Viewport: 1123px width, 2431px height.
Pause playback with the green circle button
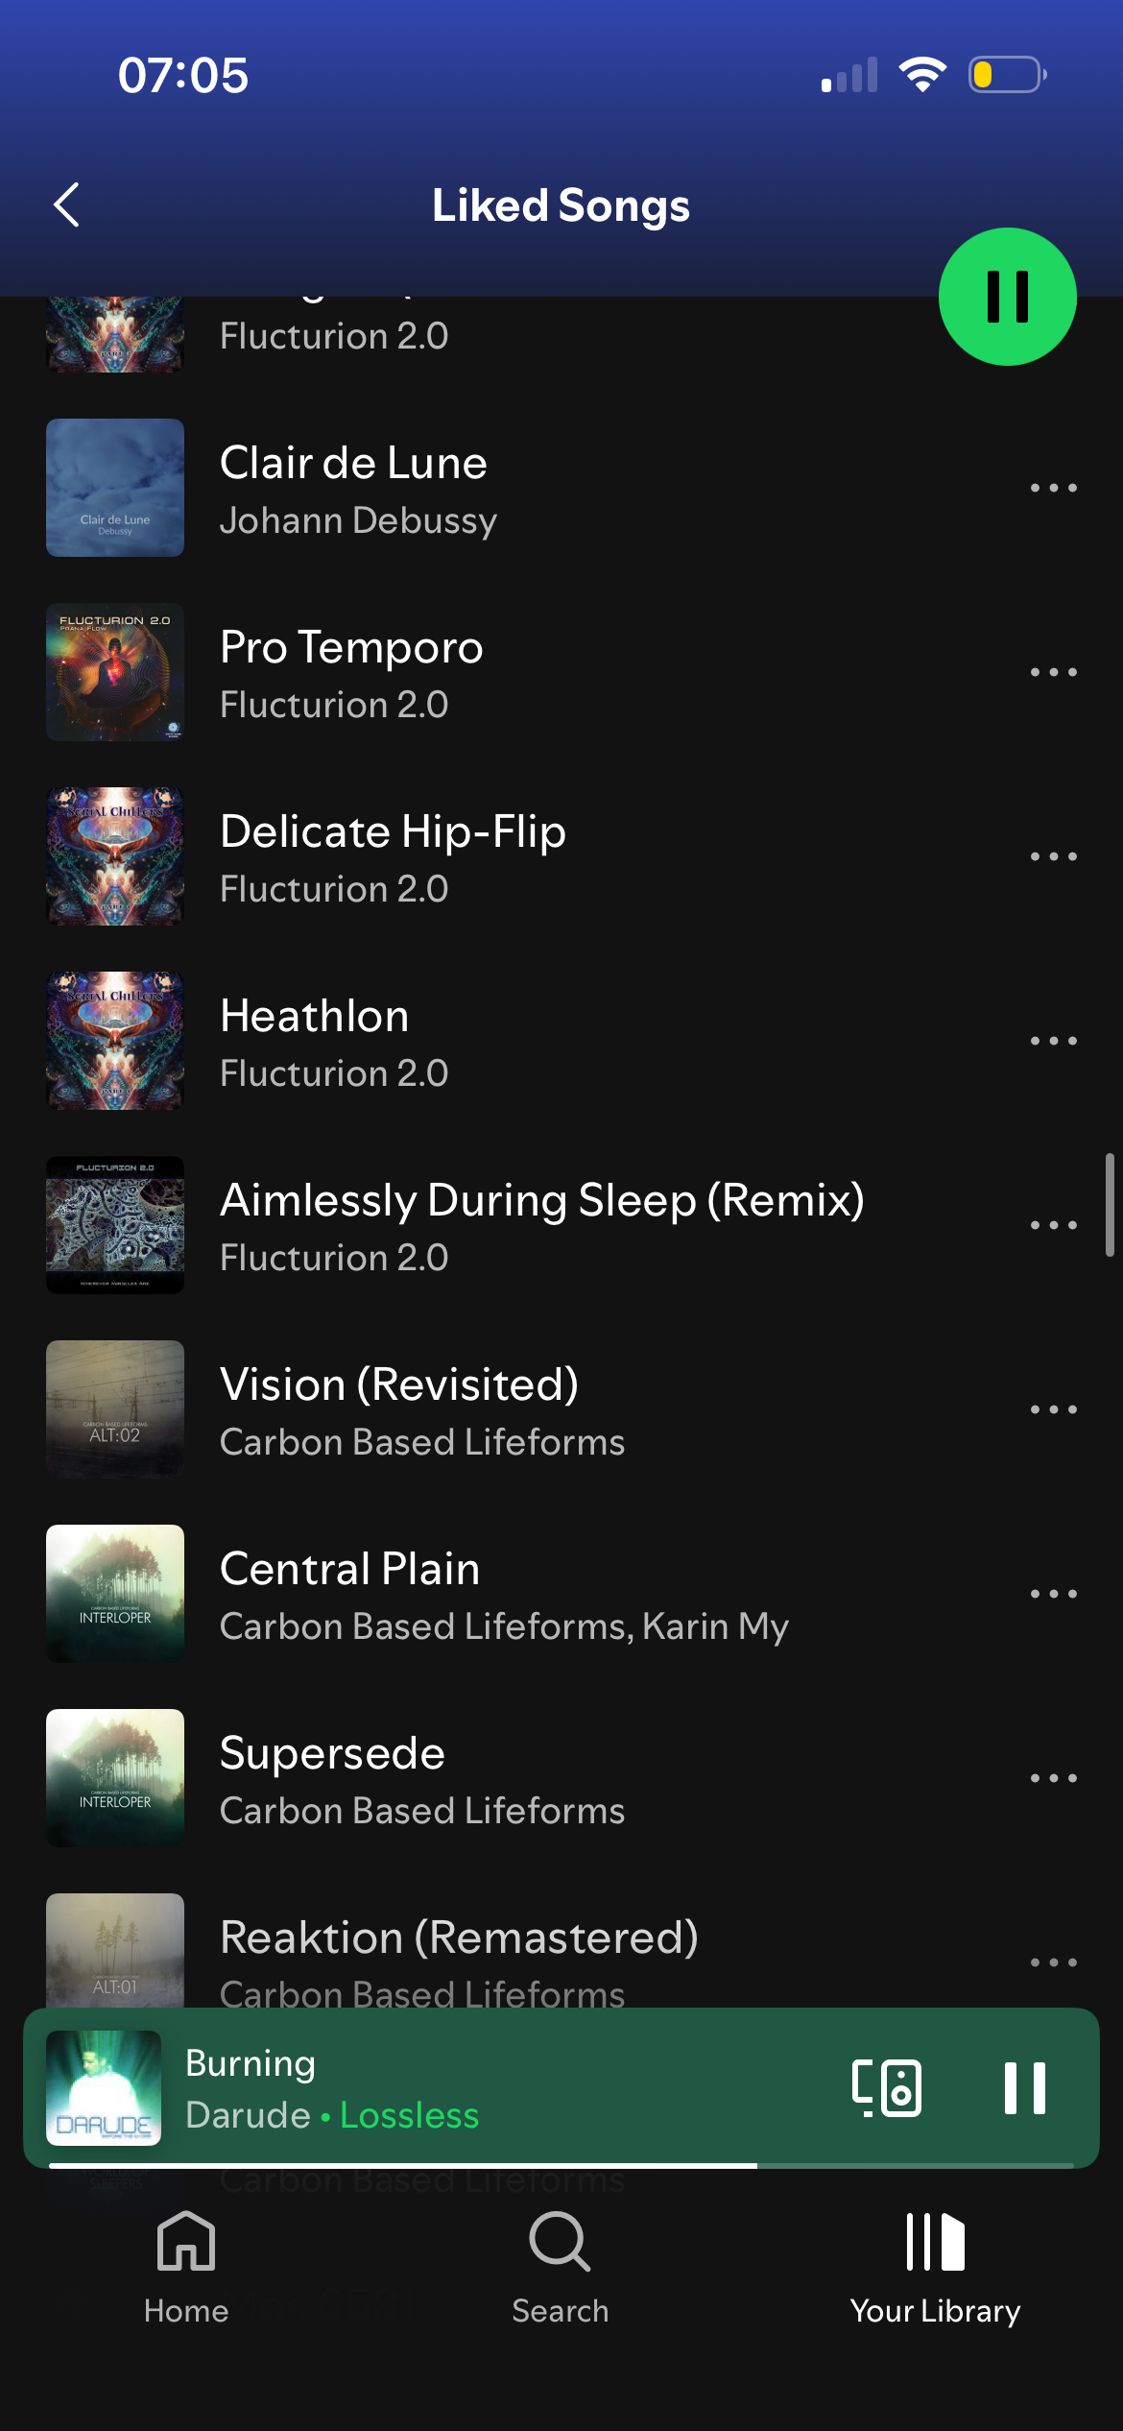pos(1007,297)
